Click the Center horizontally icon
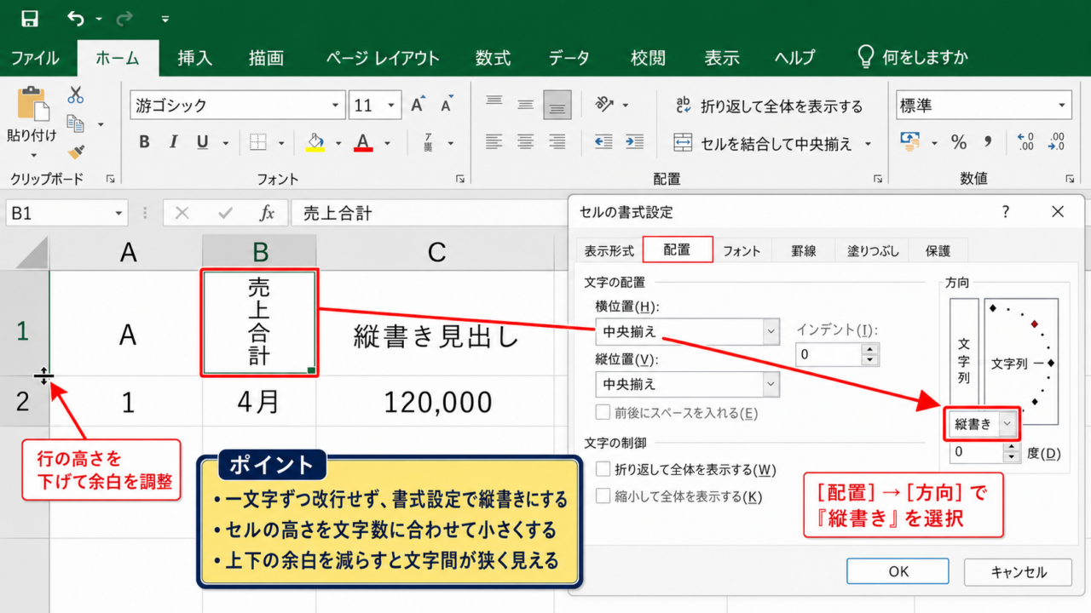1091x613 pixels. (x=526, y=141)
